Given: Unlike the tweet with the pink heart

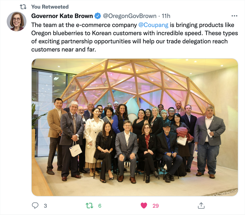Looking at the screenshot, I should (144, 206).
